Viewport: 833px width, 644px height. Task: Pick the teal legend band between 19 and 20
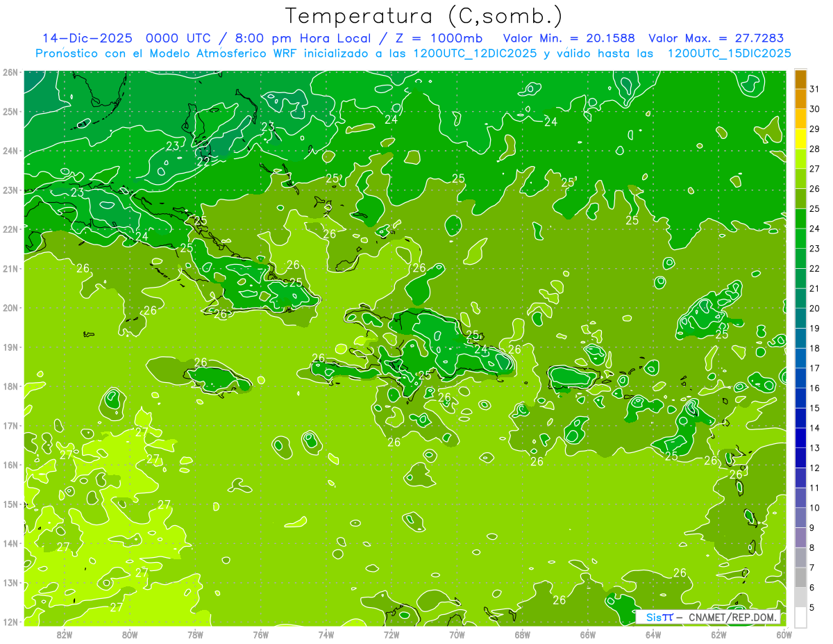800,318
